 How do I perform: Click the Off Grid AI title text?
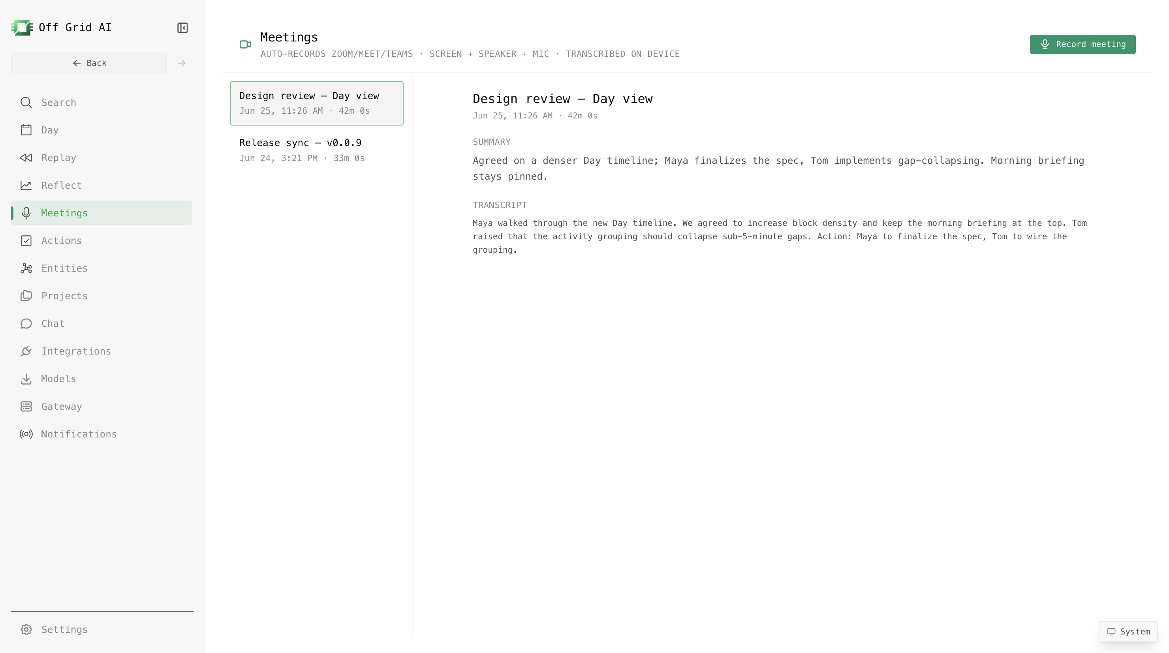coord(75,28)
